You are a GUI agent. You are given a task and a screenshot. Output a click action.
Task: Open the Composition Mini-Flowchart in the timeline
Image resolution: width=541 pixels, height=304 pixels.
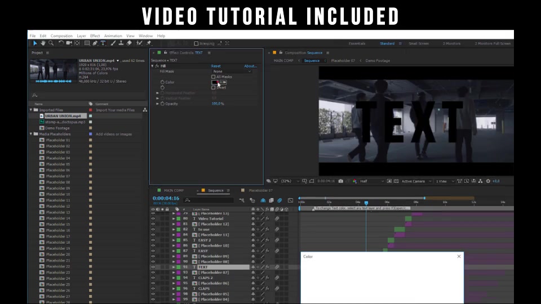click(x=242, y=200)
